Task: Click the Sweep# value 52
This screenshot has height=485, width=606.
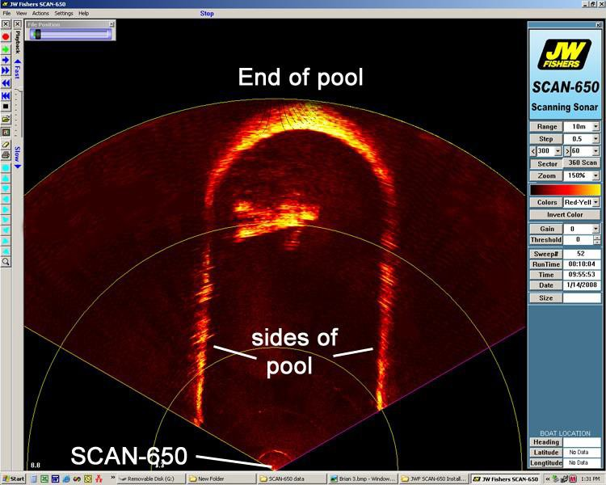Action: click(582, 254)
